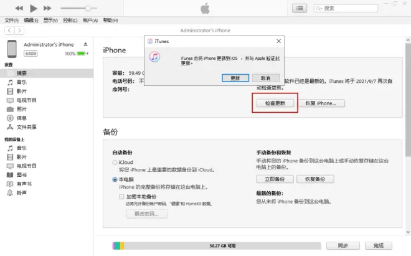411x256 pixels.
Task: Click the fast-forward playback button
Action: pos(47,8)
